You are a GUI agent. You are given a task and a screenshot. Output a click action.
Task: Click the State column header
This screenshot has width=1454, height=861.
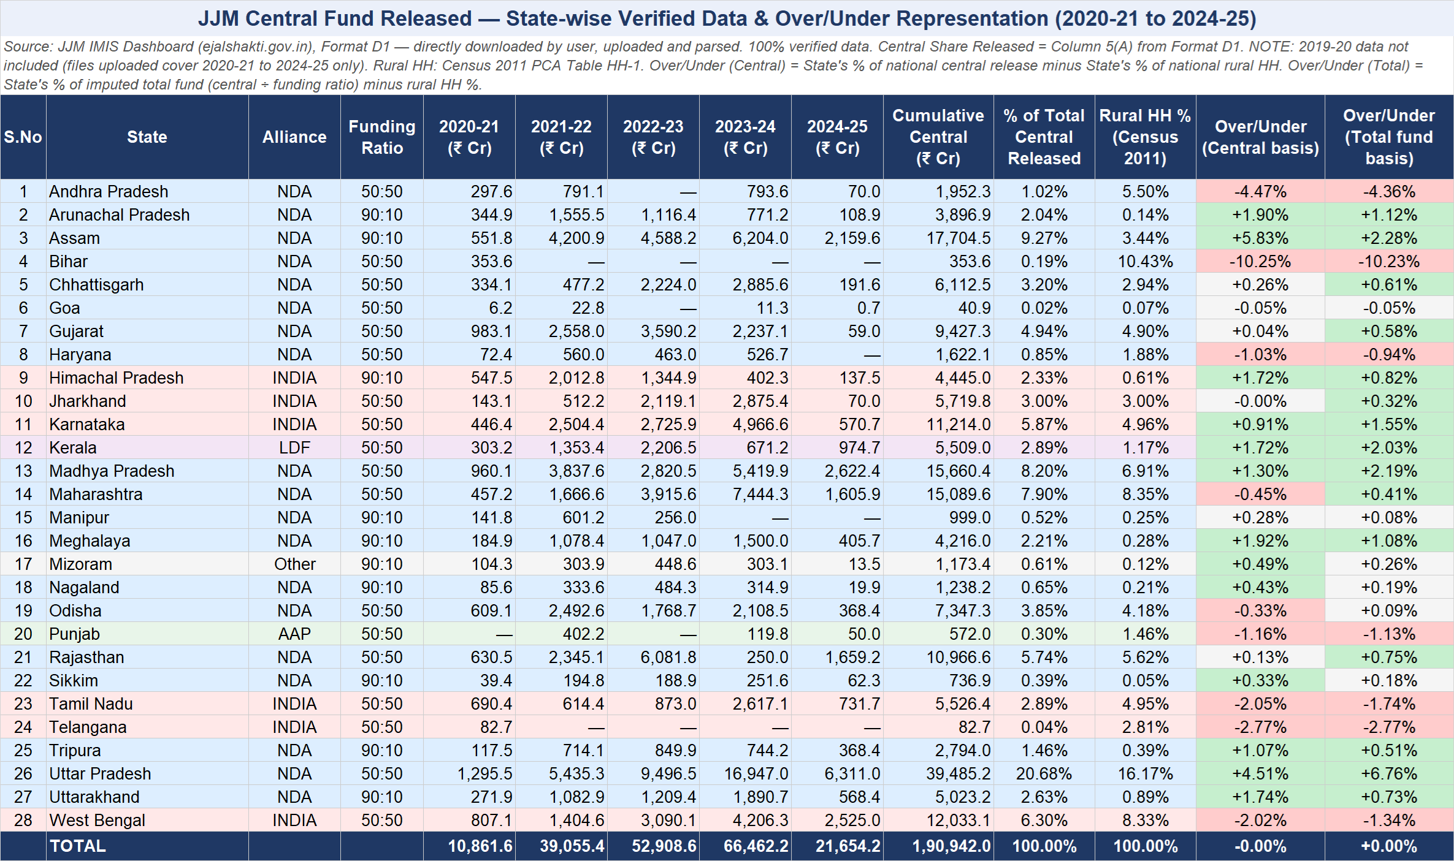(x=147, y=137)
